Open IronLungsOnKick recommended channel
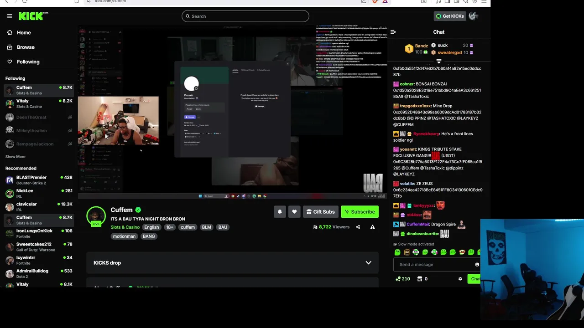Image resolution: width=584 pixels, height=328 pixels. coord(39,233)
